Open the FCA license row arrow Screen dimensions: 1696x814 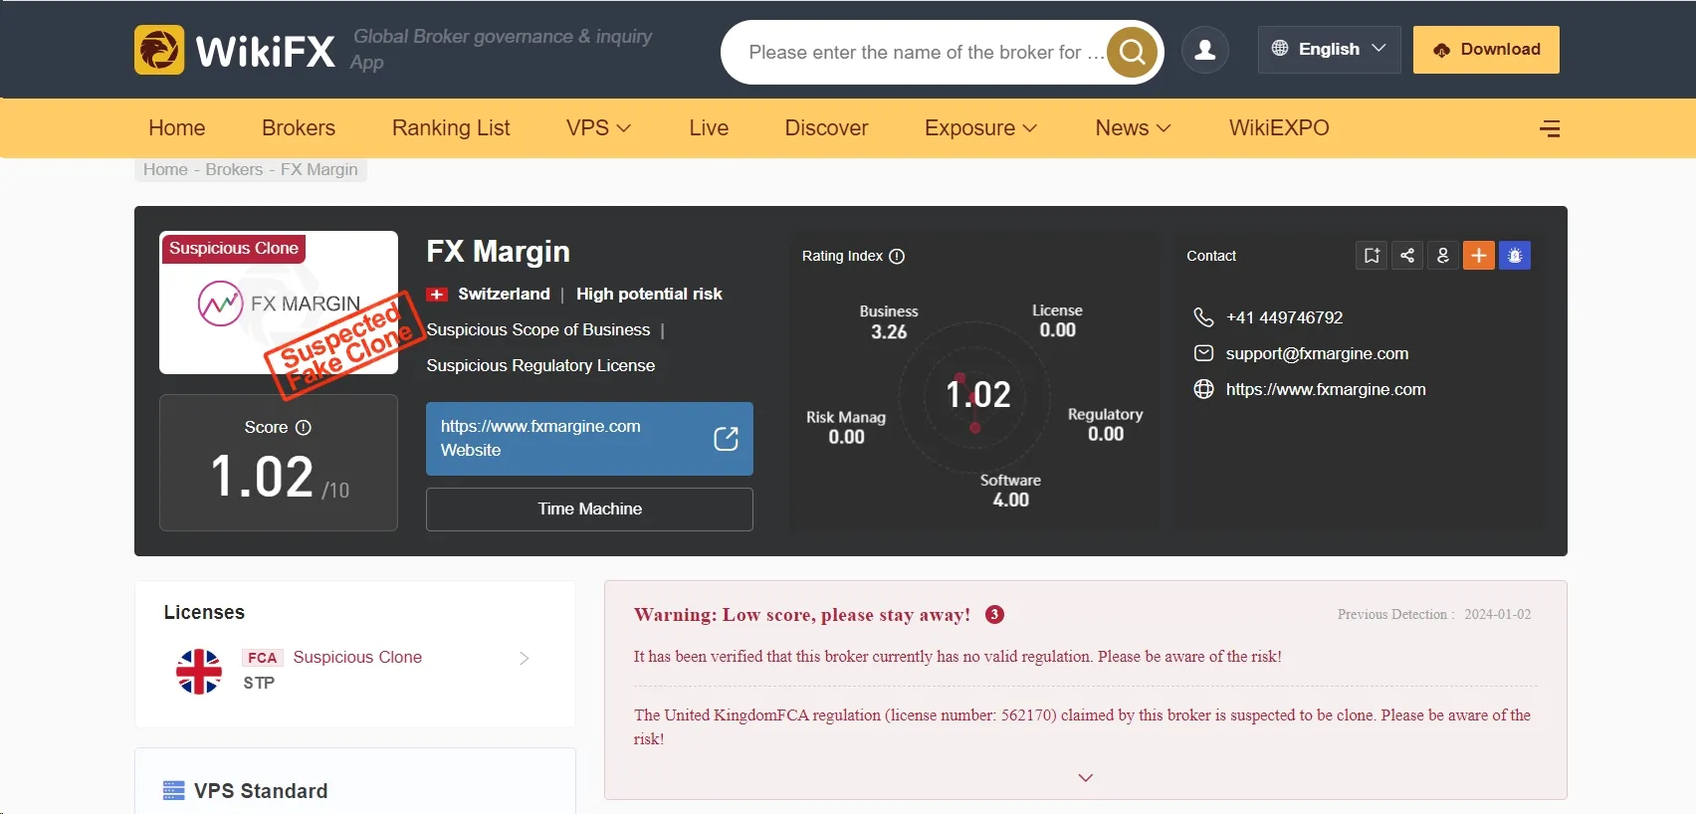coord(525,658)
